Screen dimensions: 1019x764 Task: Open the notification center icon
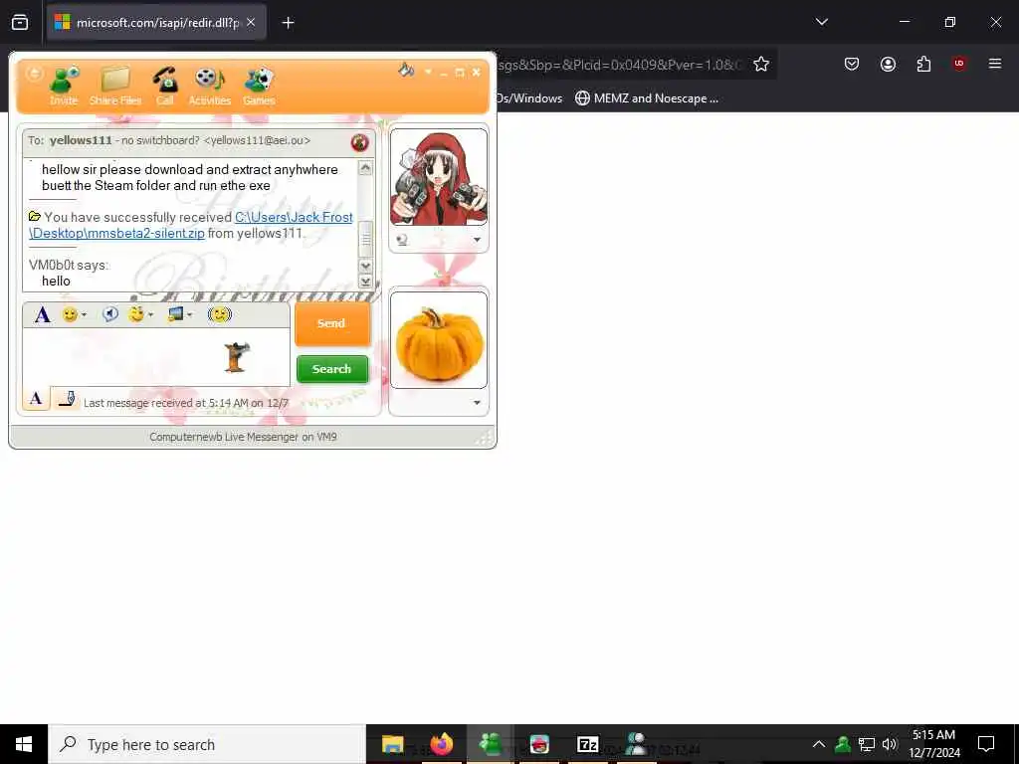986,744
